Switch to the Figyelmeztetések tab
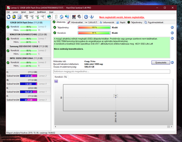182x142 pixels. click(x=154, y=22)
